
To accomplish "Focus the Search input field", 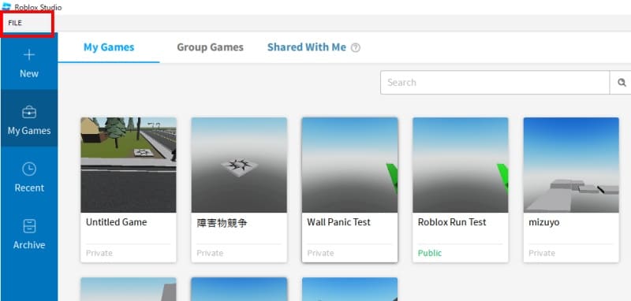I will 495,83.
